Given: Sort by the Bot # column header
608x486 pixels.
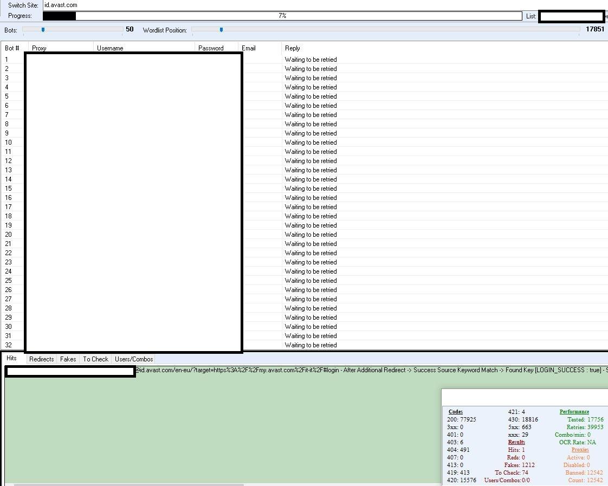Looking at the screenshot, I should coord(13,48).
